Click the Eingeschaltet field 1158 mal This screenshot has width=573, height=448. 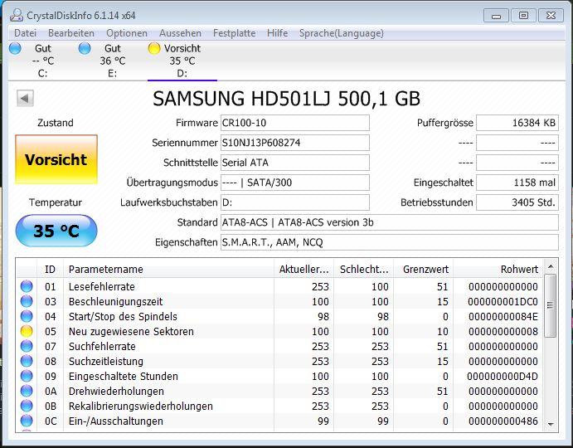[517, 183]
